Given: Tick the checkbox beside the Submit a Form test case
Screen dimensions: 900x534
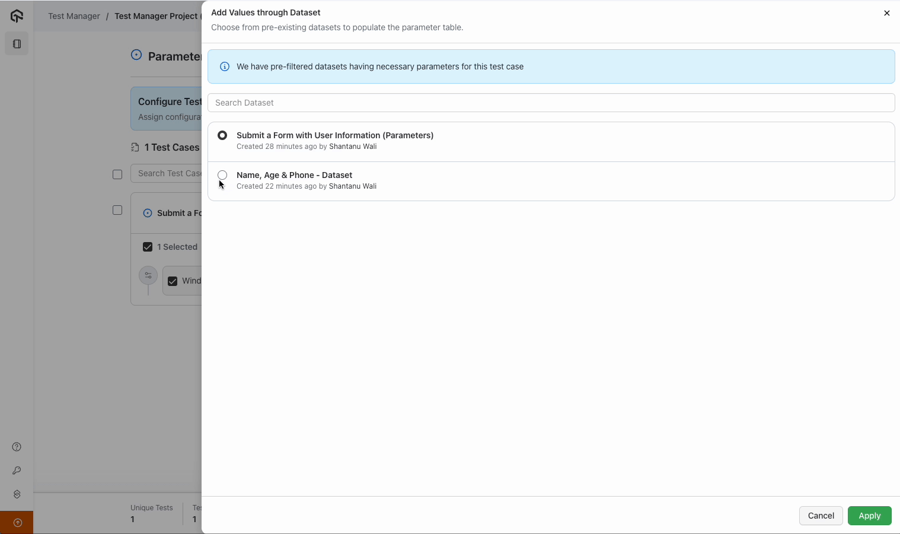Looking at the screenshot, I should pyautogui.click(x=117, y=210).
